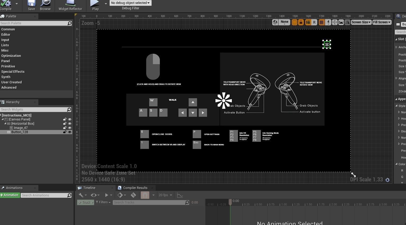Image resolution: width=406 pixels, height=225 pixels.
Task: Click the flip/mirror preview icon
Action: (348, 22)
